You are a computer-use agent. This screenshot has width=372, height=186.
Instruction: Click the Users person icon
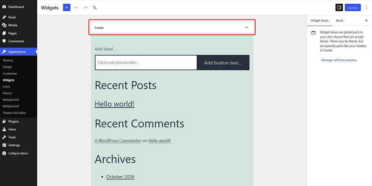(4, 129)
